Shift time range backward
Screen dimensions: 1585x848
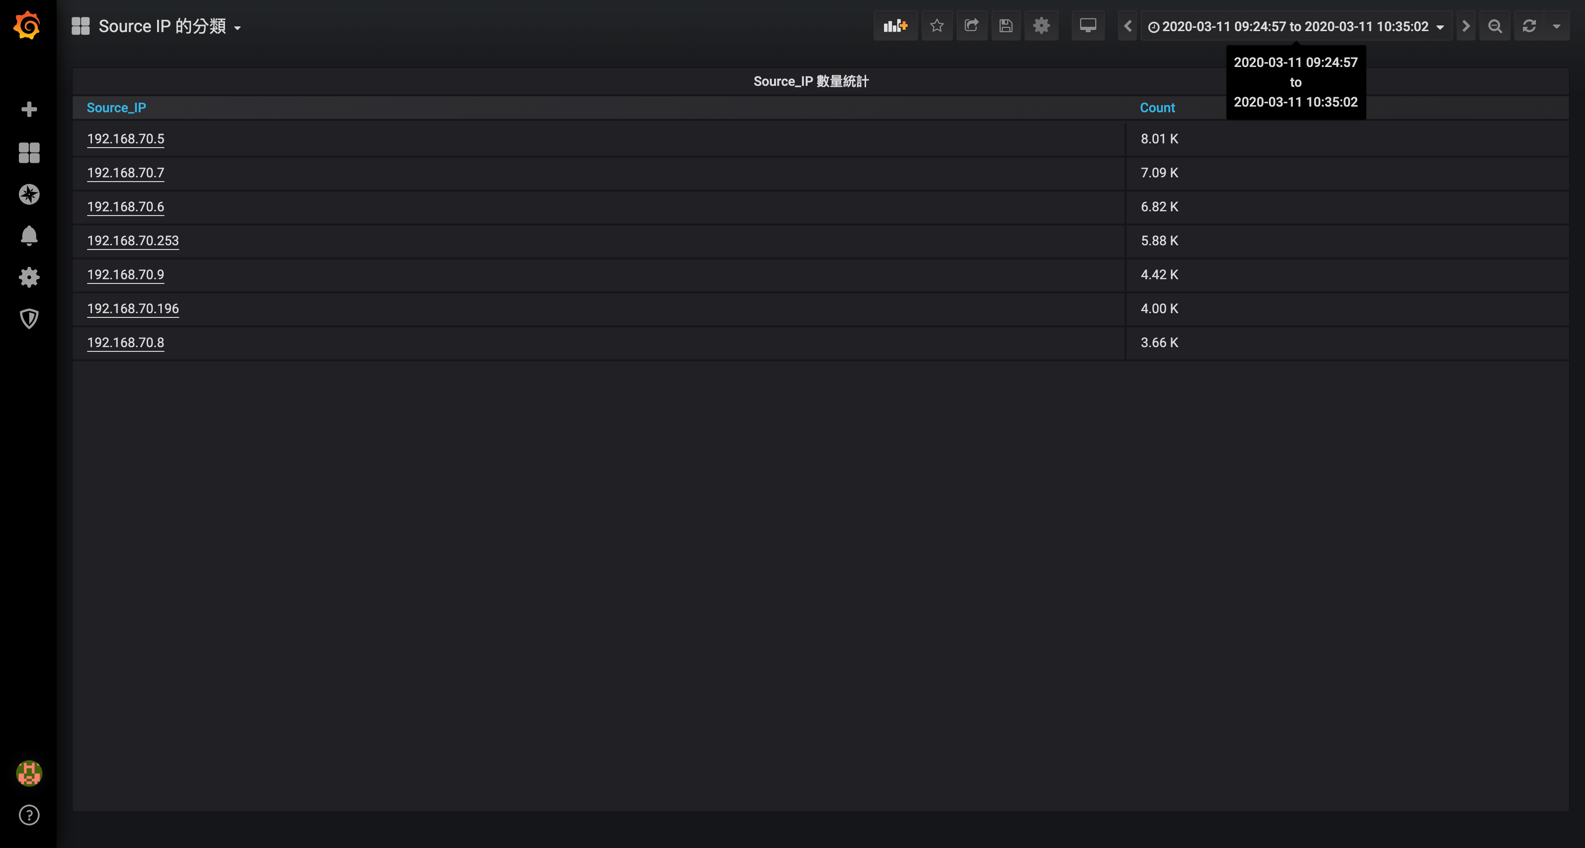pos(1128,26)
